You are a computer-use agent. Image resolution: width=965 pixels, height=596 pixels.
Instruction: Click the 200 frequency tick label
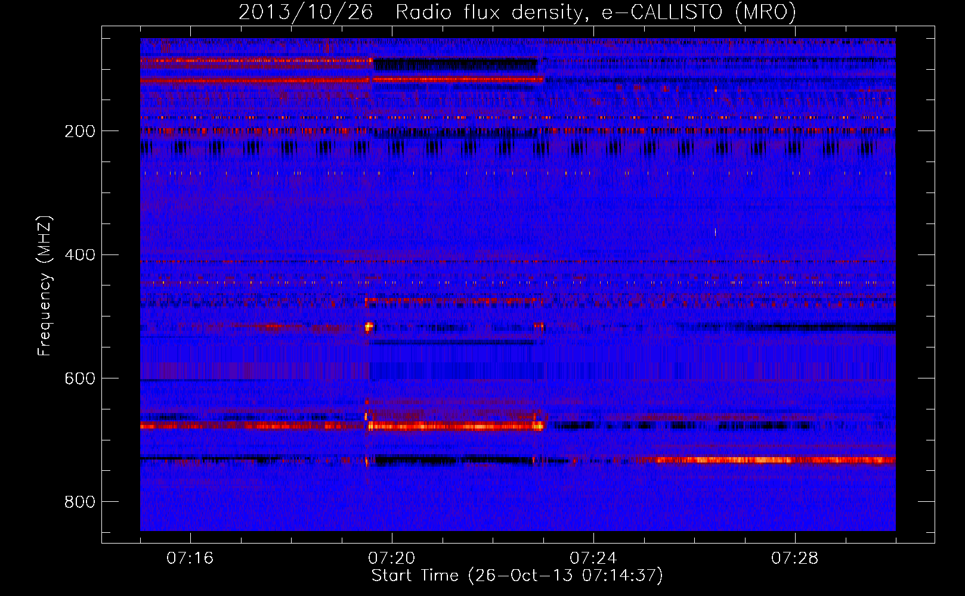point(80,131)
